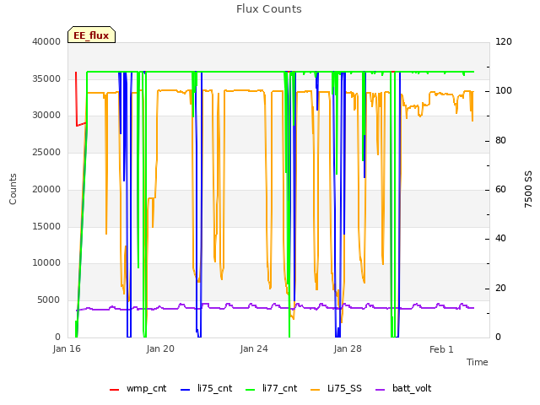This screenshot has height=405, width=540.
Task: Click the green li77_cnt legend swatch
Action: click(250, 390)
